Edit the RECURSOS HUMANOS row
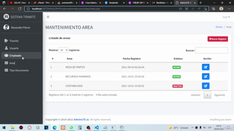The image size is (234, 131). click(x=205, y=76)
